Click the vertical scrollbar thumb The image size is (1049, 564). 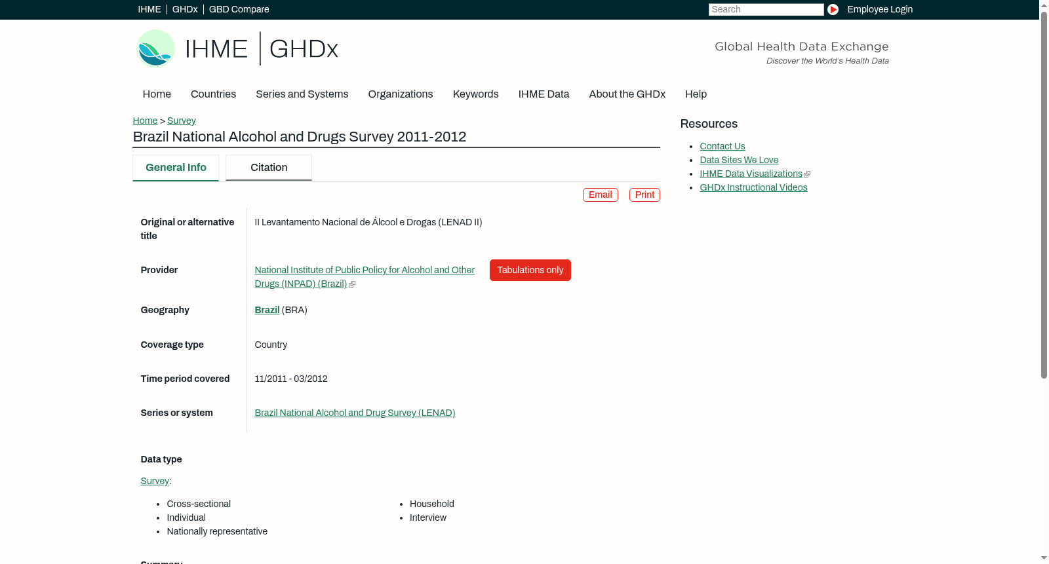pos(1044,195)
